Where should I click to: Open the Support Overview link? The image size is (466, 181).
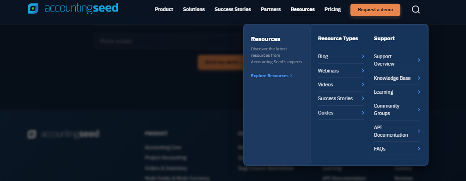coord(397,60)
